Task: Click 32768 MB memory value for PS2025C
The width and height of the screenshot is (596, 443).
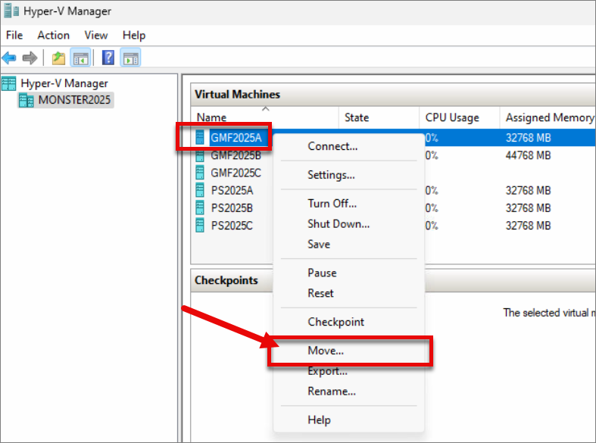Action: pyautogui.click(x=528, y=226)
